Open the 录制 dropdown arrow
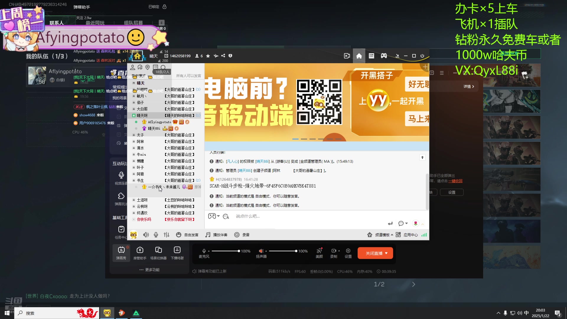 (339, 251)
